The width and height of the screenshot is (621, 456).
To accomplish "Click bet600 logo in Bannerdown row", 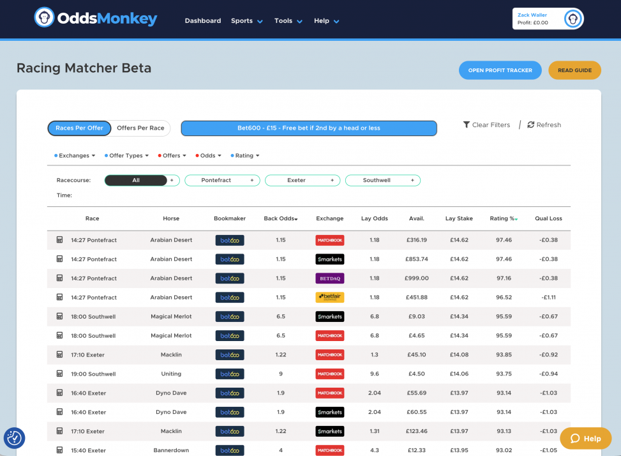I will (x=230, y=450).
